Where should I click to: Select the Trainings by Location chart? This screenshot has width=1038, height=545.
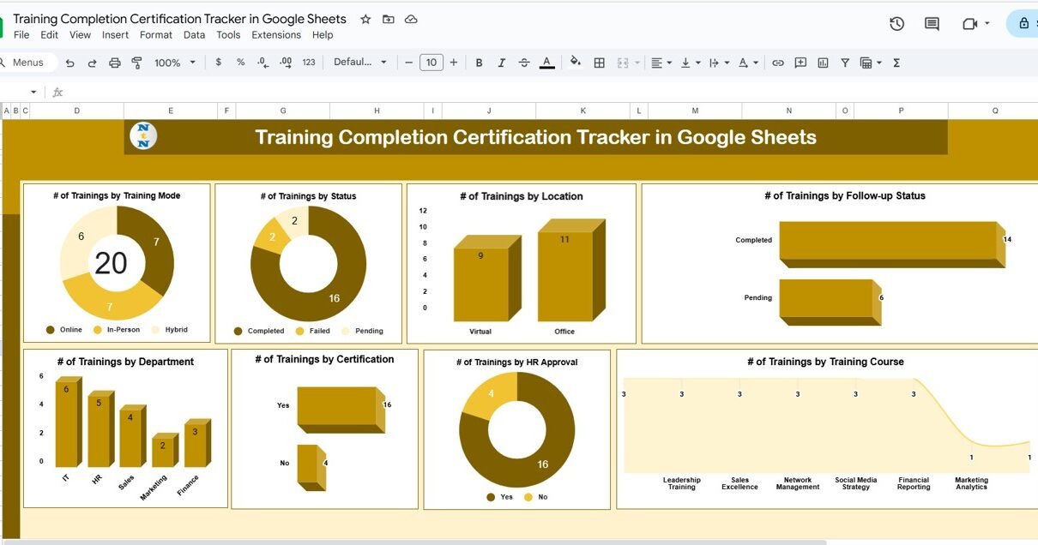(521, 263)
